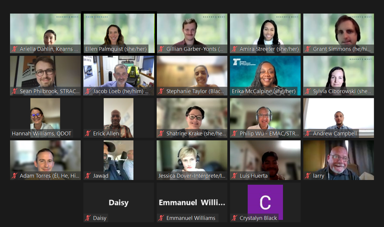Click the Luis Huerta name label
Viewport: 384px width, 227px height.
(x=253, y=176)
